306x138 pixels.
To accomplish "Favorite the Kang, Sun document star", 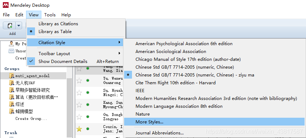I will coord(79,105).
